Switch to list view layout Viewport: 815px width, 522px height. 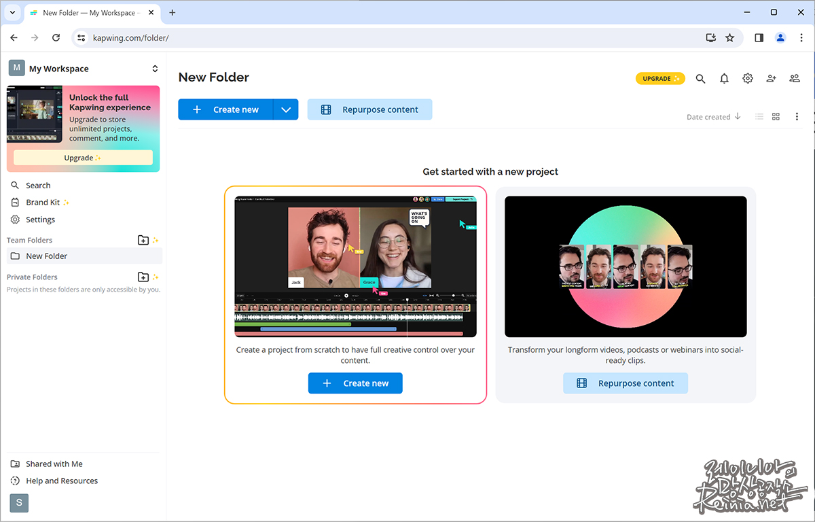click(759, 117)
